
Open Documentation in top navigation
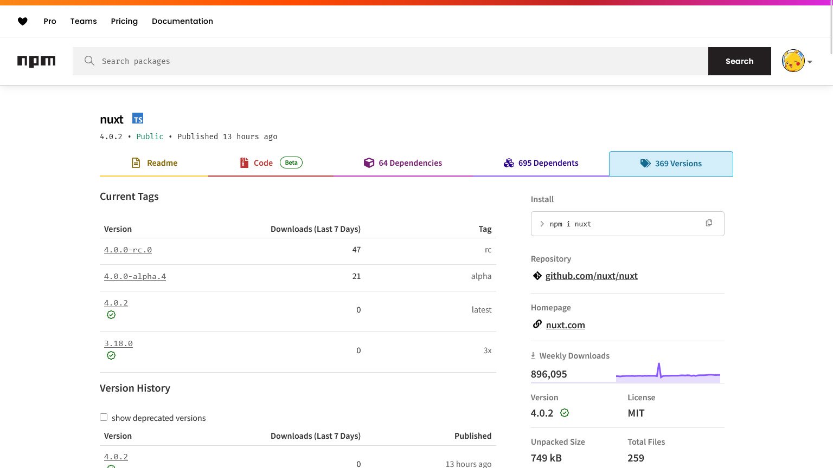pos(182,21)
